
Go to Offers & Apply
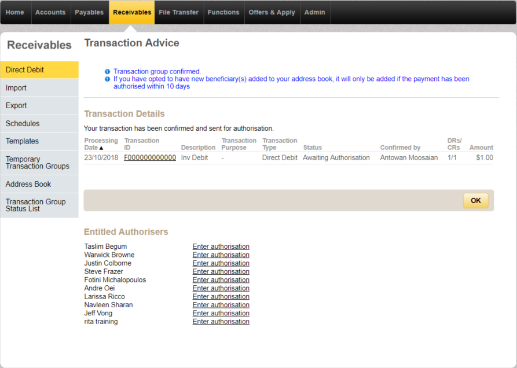tap(272, 12)
